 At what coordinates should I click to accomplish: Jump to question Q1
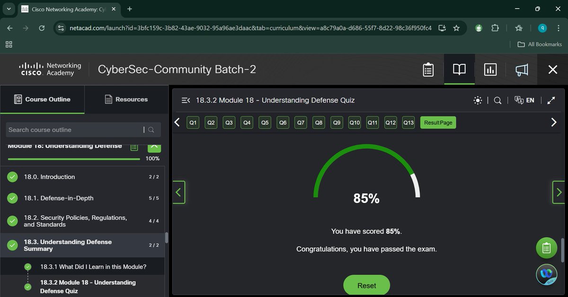click(x=193, y=122)
